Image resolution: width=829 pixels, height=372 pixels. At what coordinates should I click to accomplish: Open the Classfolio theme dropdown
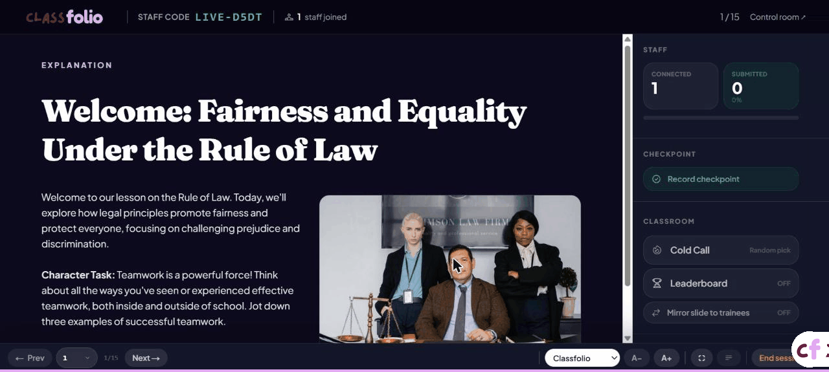[x=582, y=358]
